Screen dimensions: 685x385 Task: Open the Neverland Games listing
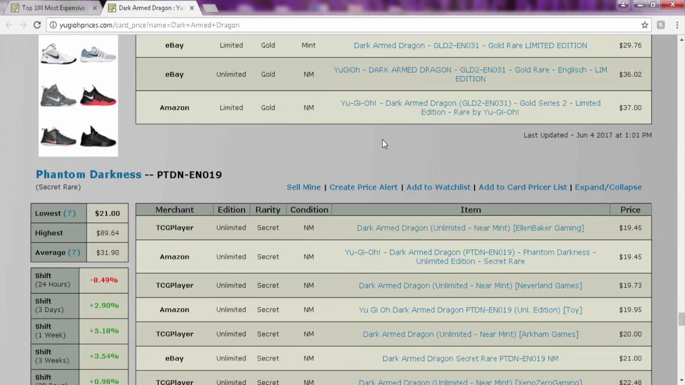pos(470,286)
